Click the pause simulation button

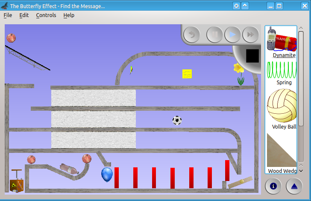(214, 34)
